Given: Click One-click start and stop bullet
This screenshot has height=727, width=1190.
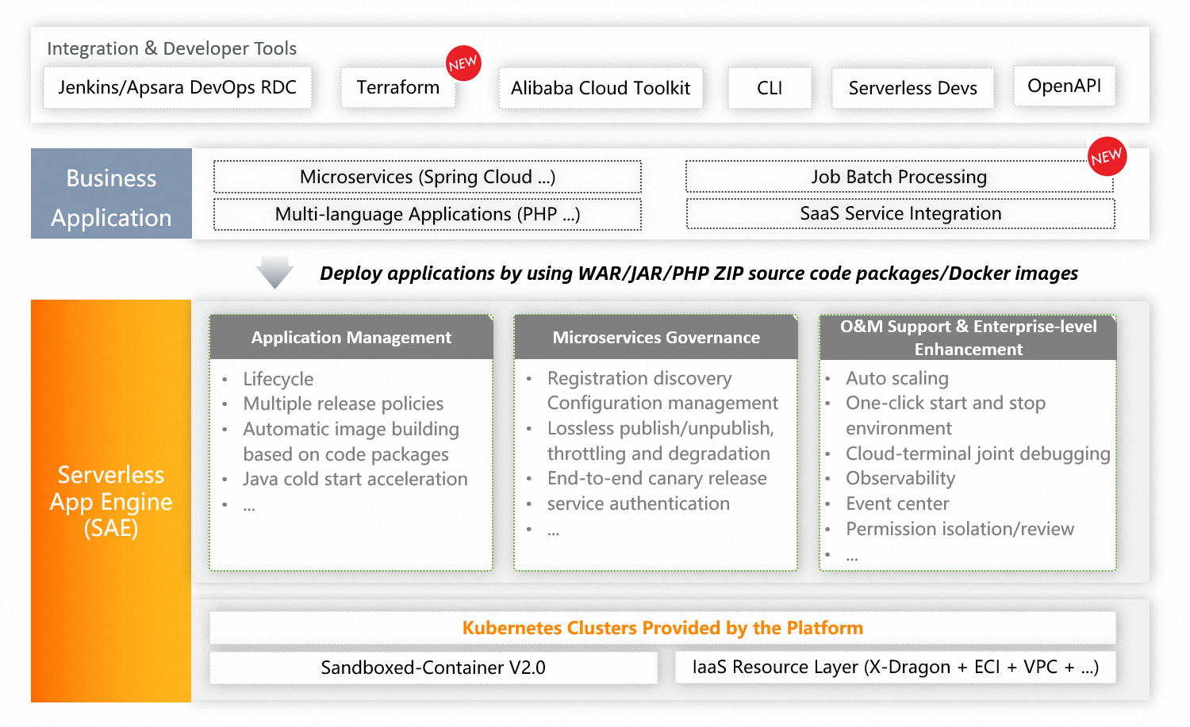Looking at the screenshot, I should [946, 415].
